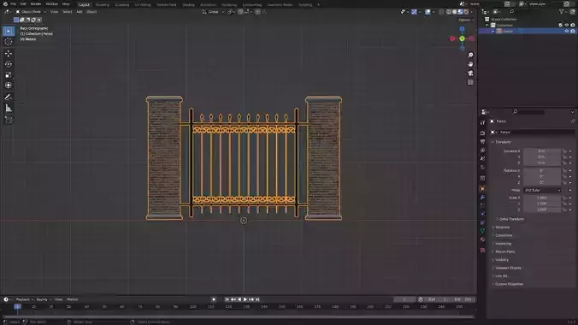The width and height of the screenshot is (578, 325).
Task: Enable material preview shading
Action: point(460,12)
